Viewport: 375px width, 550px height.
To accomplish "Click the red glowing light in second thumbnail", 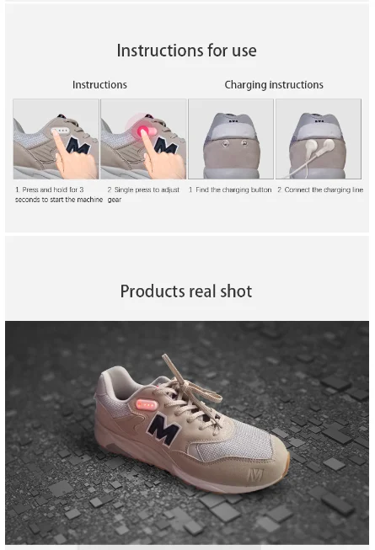I will tap(144, 131).
